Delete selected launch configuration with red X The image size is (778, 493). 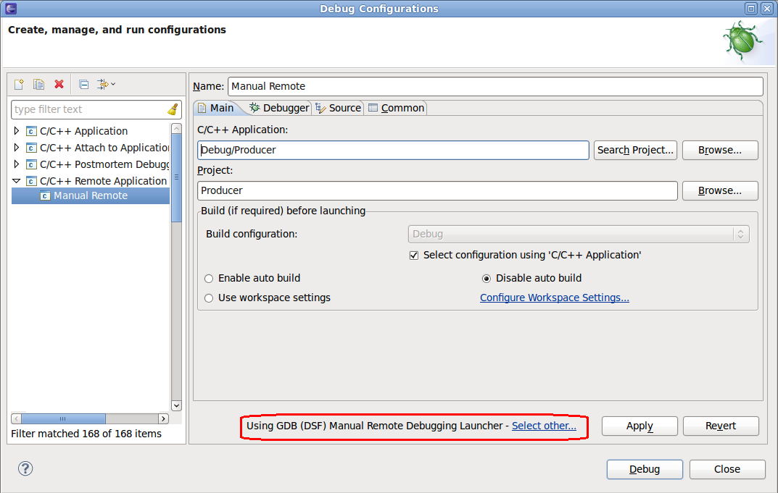pyautogui.click(x=59, y=84)
